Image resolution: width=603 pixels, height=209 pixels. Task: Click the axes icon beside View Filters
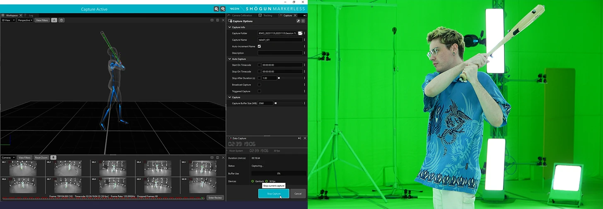click(x=54, y=20)
